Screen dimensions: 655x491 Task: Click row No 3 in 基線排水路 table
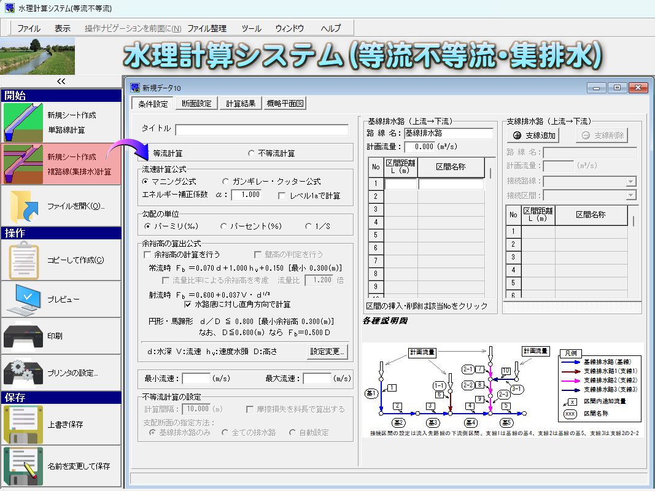376,209
